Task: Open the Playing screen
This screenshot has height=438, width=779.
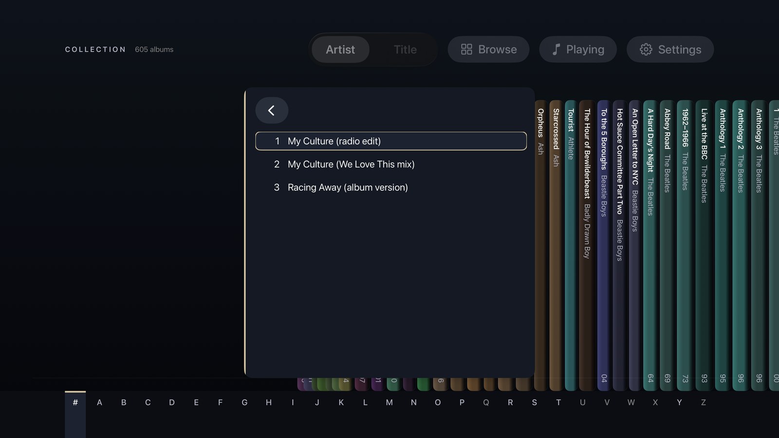Action: [x=578, y=49]
